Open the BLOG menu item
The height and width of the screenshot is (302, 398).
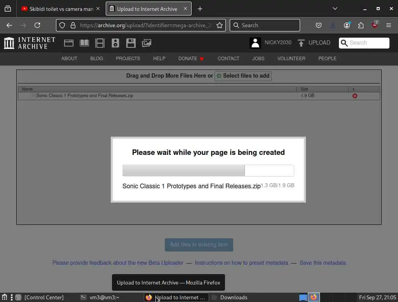[97, 59]
